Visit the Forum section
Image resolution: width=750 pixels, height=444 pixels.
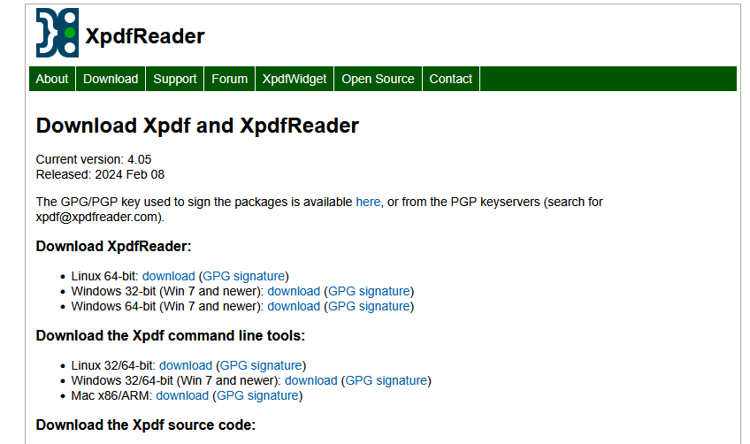[x=229, y=79]
